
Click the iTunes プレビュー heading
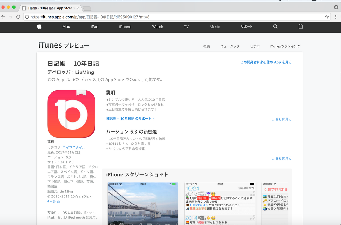(x=64, y=45)
